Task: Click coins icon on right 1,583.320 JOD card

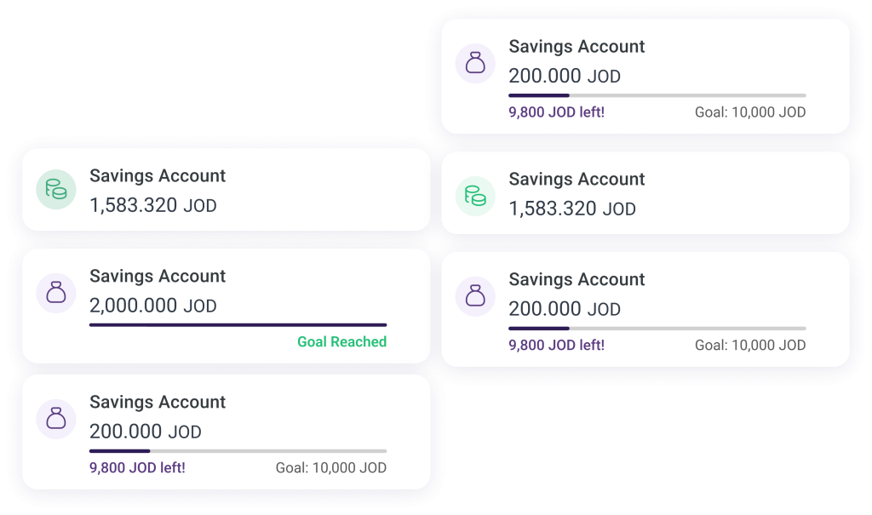Action: click(475, 193)
